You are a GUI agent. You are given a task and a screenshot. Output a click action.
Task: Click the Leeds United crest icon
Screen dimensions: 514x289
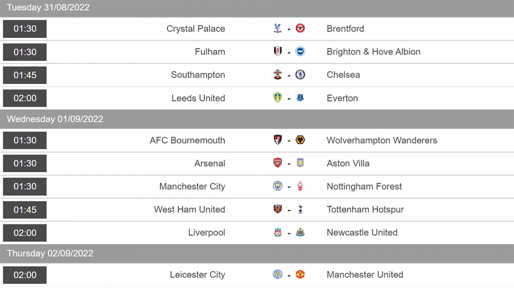coord(278,98)
